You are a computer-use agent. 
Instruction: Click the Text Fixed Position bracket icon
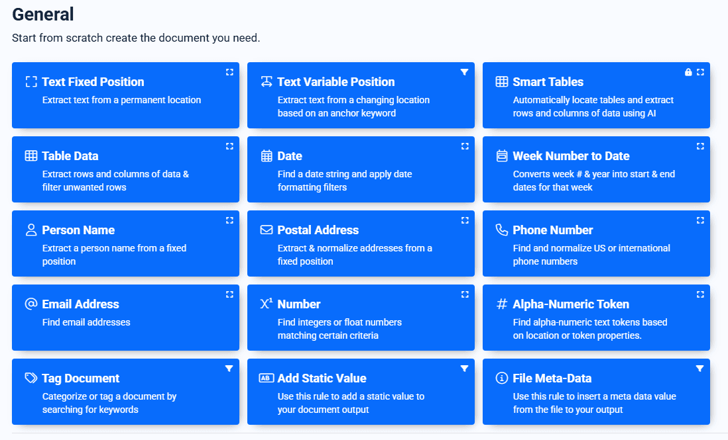[30, 82]
